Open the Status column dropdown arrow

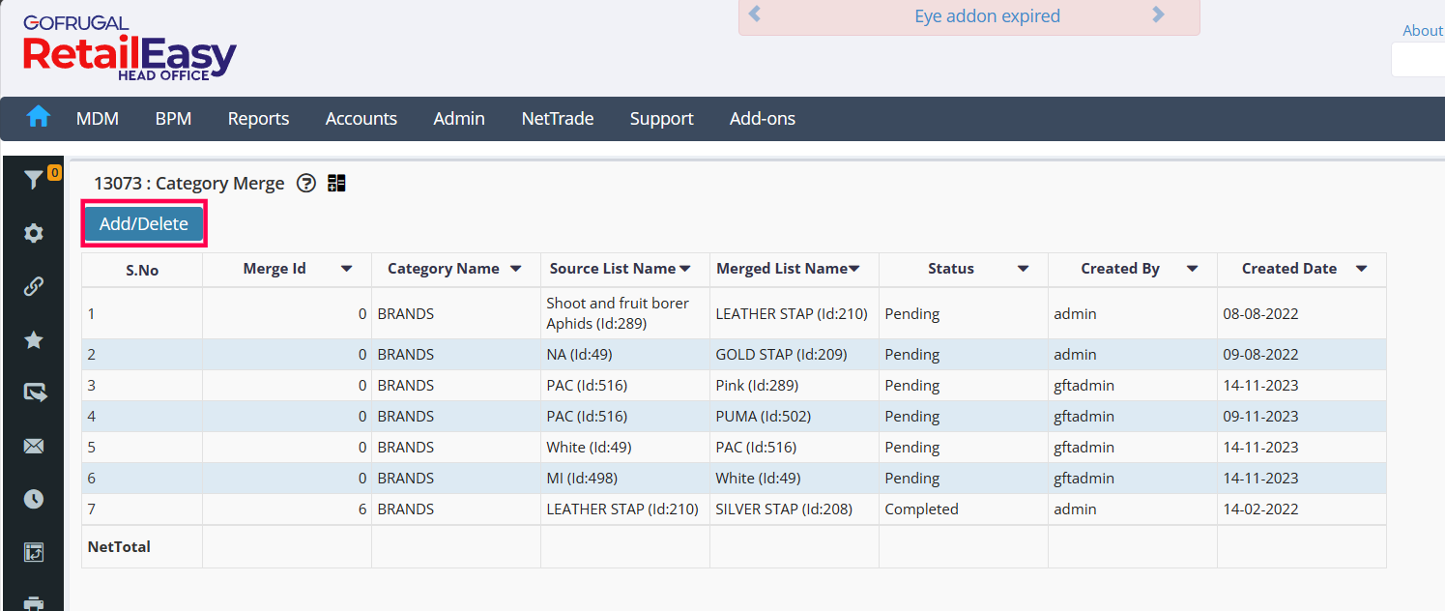(1023, 269)
